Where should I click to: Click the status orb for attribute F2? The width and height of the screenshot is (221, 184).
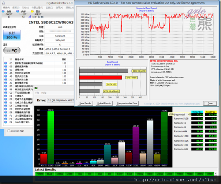coord(5,119)
